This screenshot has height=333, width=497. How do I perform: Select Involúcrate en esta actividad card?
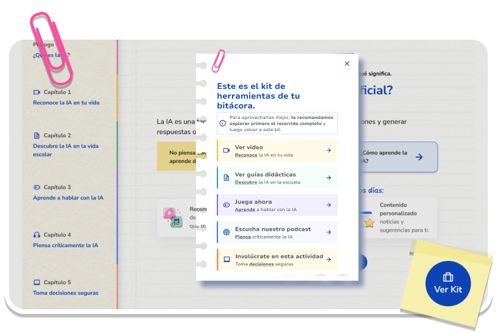(x=277, y=259)
